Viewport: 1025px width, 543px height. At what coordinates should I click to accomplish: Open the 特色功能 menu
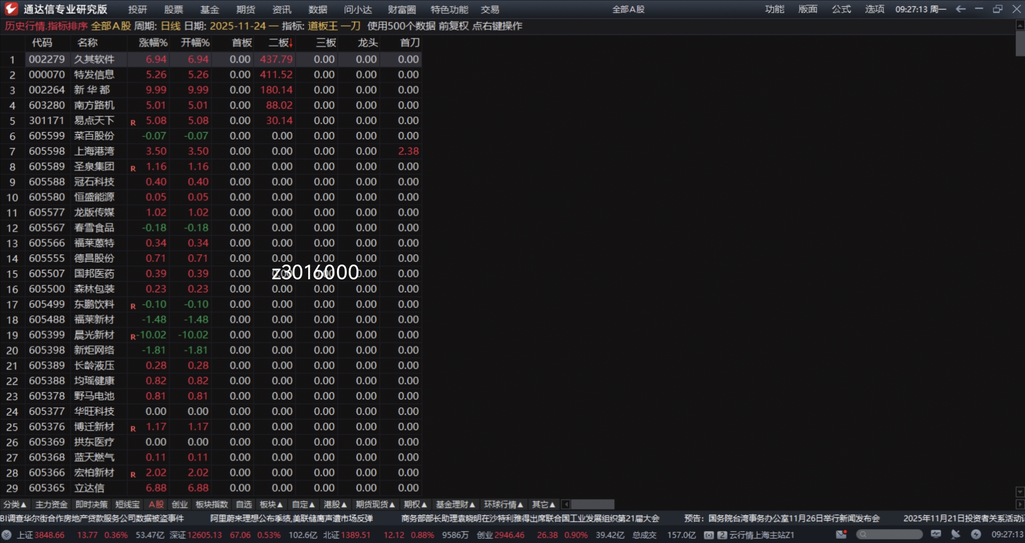pyautogui.click(x=449, y=10)
